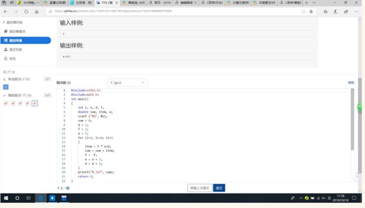Screen dimensions: 365x208
Task: Click the add notes pen icon
Action: pos(335,12)
